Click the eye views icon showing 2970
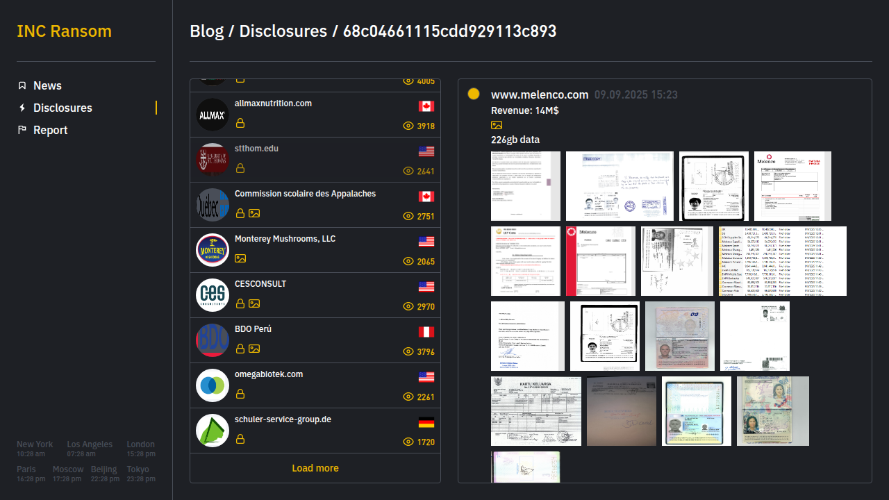The height and width of the screenshot is (500, 889). pos(408,306)
